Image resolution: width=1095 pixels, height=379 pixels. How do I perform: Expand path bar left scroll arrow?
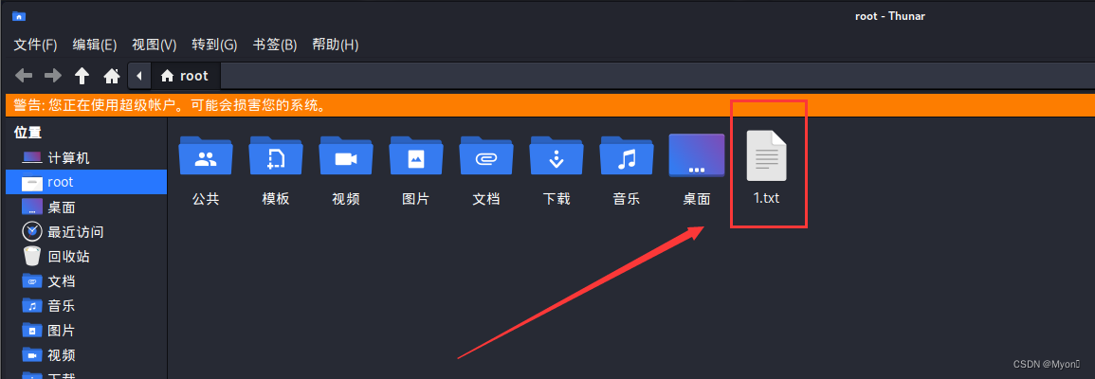pos(139,76)
